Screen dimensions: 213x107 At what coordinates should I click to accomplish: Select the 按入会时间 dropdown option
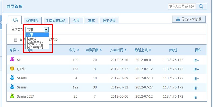tap(37, 47)
